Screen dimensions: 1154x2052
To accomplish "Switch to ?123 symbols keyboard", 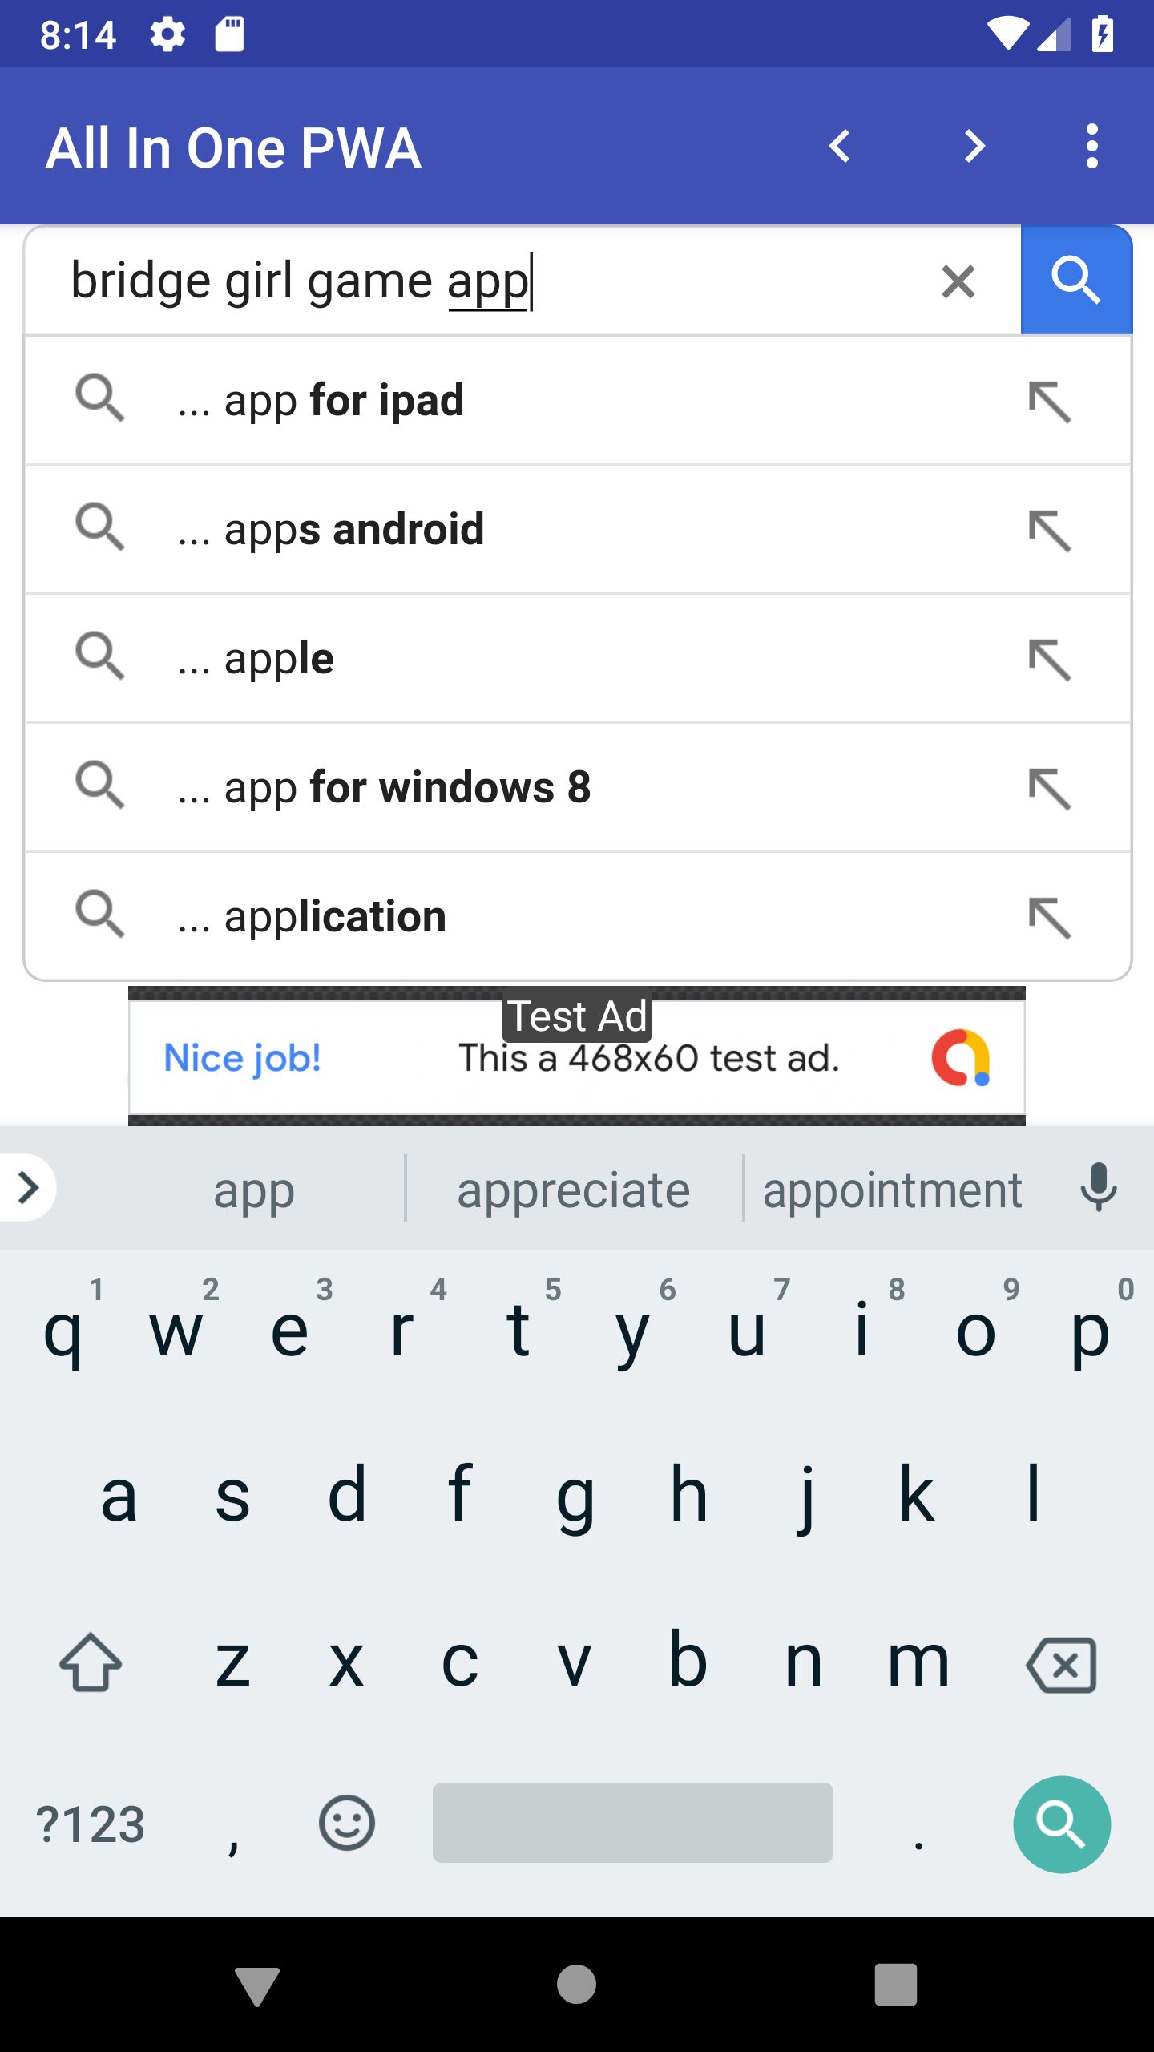I will point(91,1824).
